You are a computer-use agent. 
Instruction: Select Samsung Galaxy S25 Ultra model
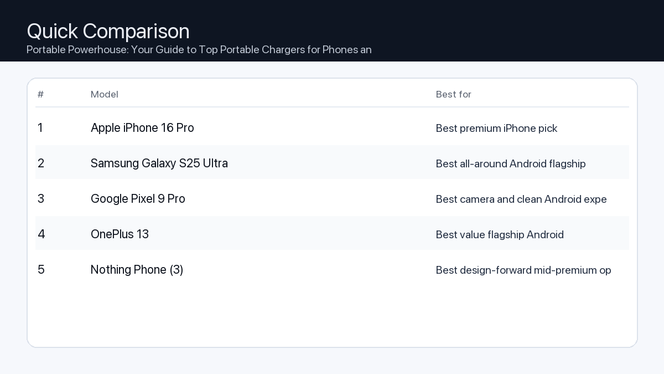(x=159, y=163)
